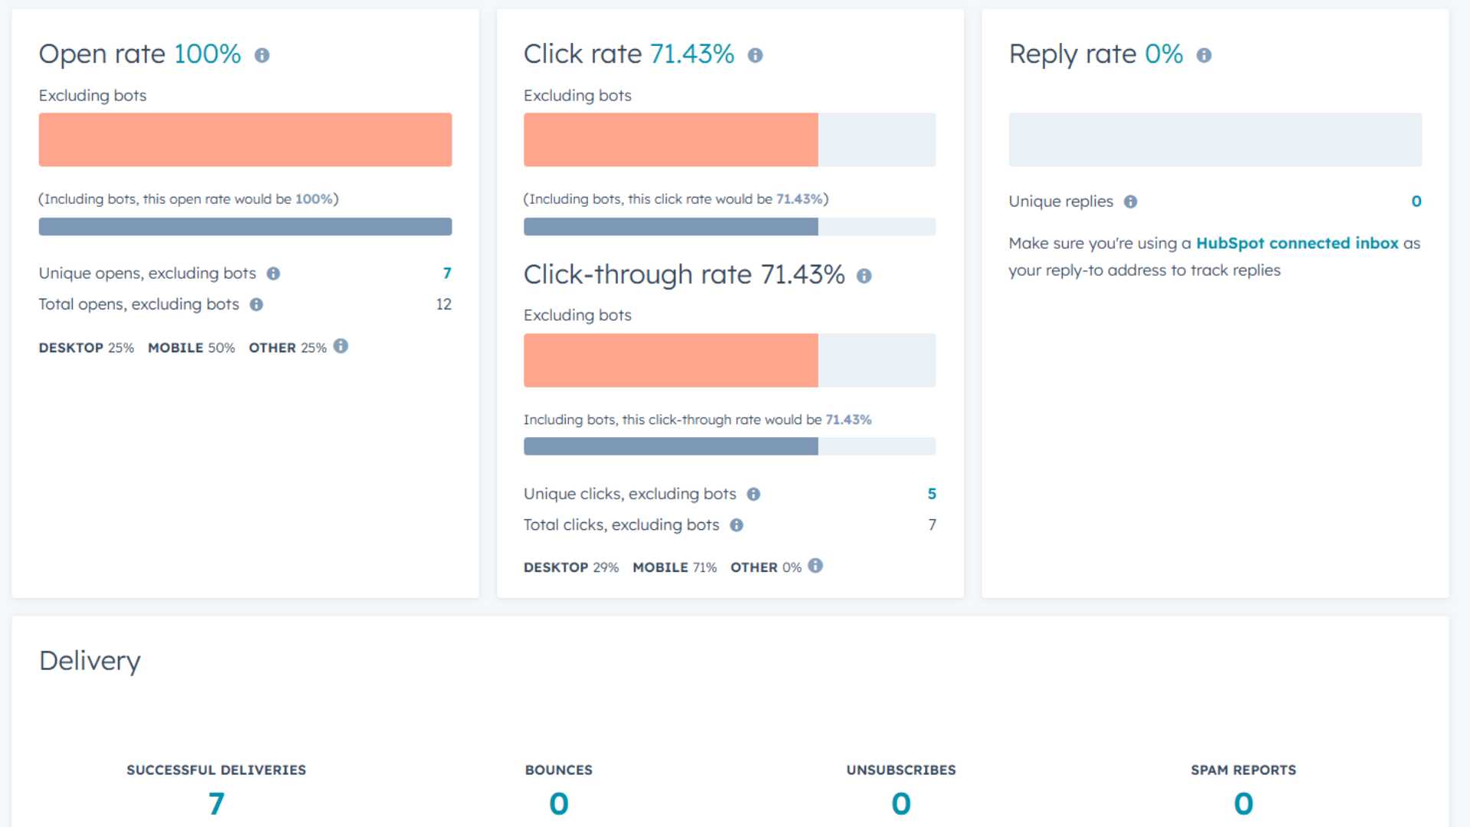This screenshot has width=1470, height=827.
Task: Click the empty Reply rate bar
Action: click(1215, 140)
